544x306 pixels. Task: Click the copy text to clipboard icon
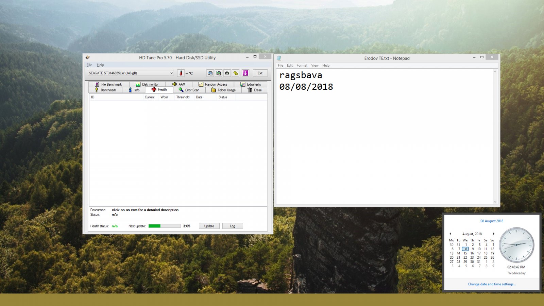coord(210,73)
